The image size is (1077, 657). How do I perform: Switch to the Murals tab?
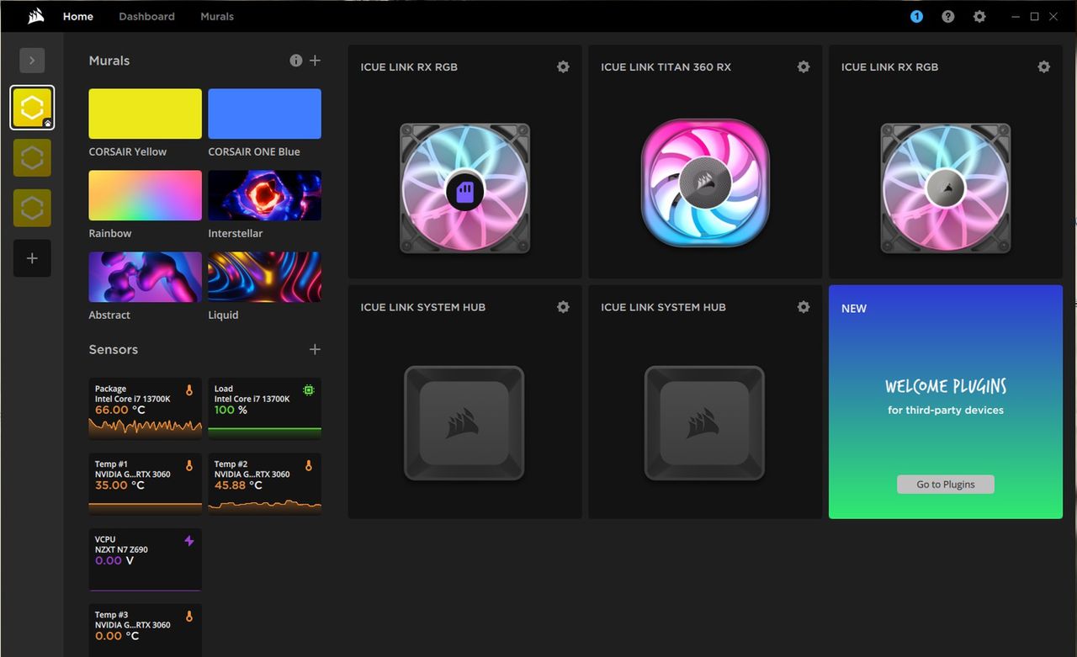(x=217, y=16)
